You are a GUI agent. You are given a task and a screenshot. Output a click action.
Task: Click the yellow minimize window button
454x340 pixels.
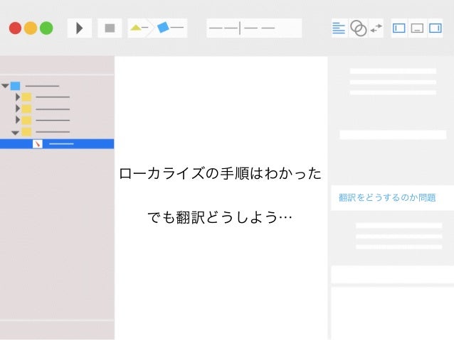[31, 28]
